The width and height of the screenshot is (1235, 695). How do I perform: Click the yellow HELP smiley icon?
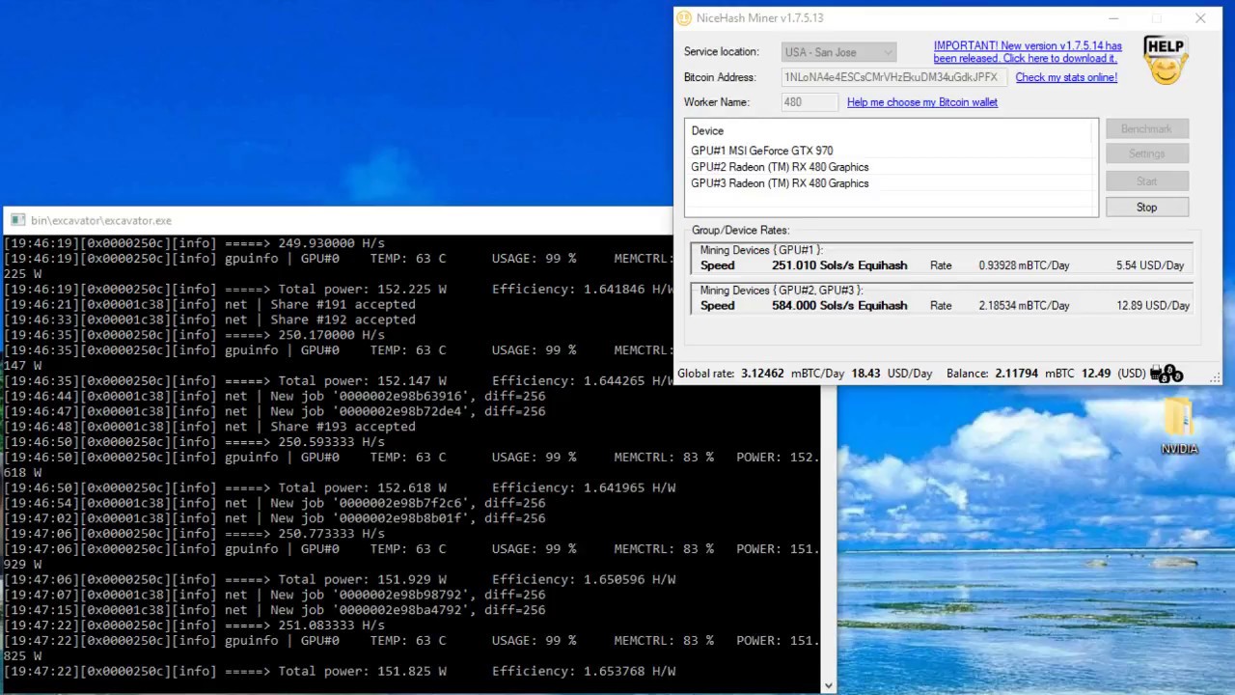pos(1165,61)
